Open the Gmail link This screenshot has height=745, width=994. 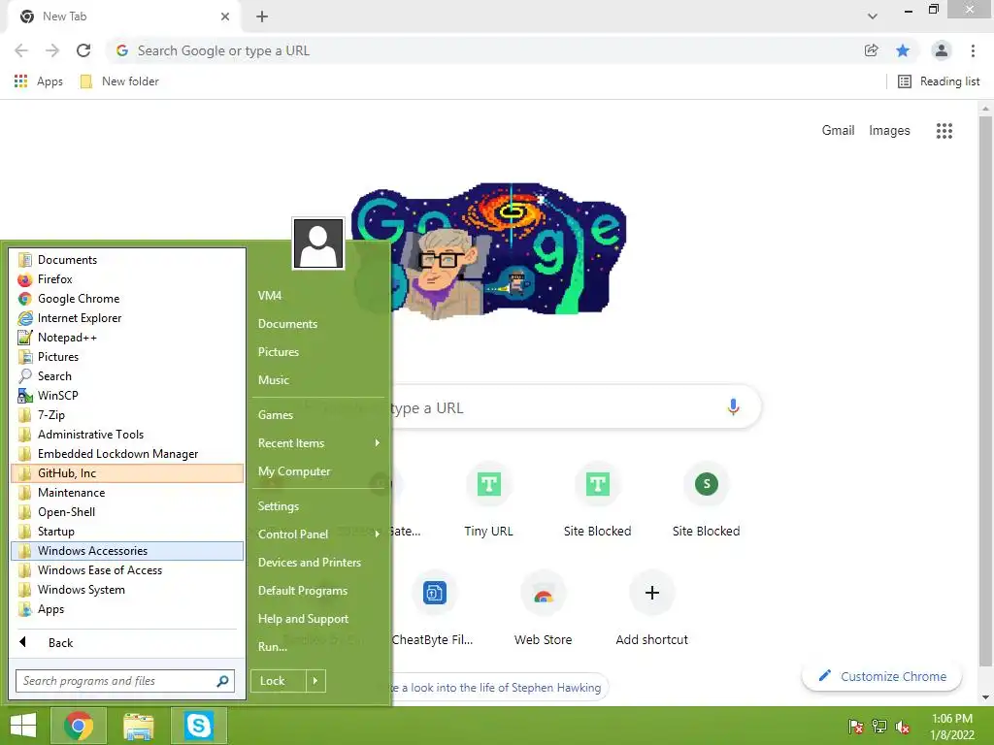838,131
